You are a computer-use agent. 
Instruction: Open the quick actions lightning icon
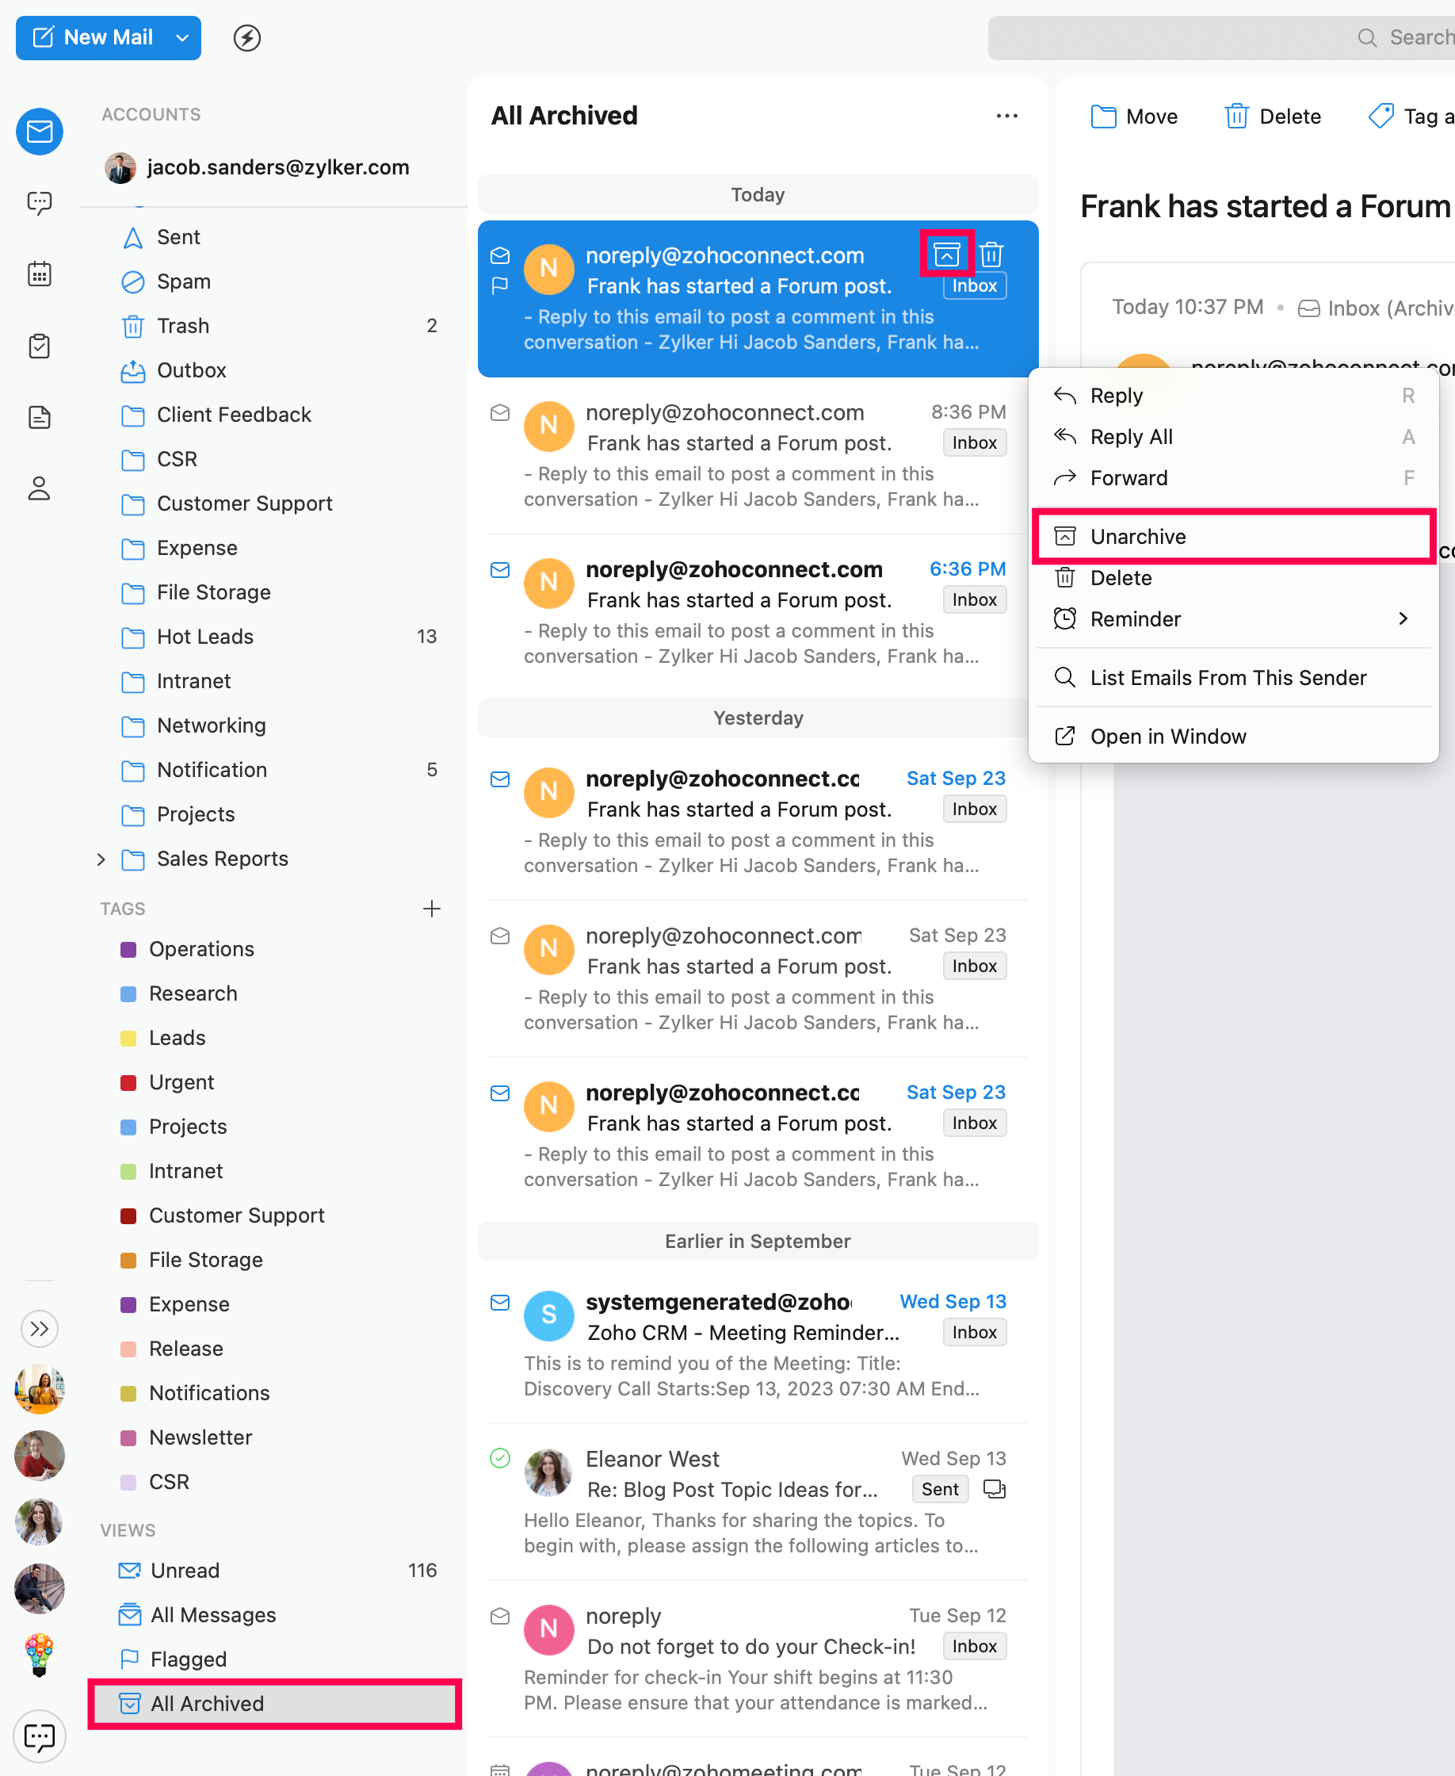click(246, 38)
